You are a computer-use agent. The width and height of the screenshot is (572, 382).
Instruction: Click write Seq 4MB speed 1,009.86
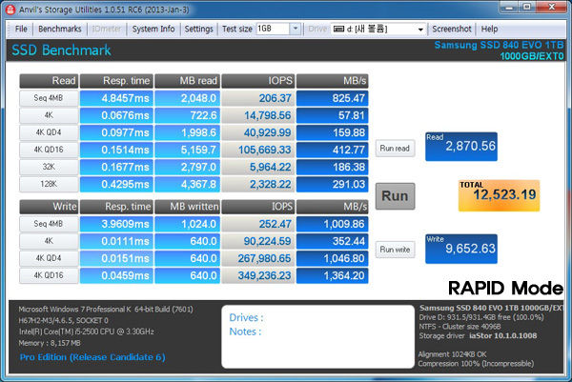tap(333, 224)
